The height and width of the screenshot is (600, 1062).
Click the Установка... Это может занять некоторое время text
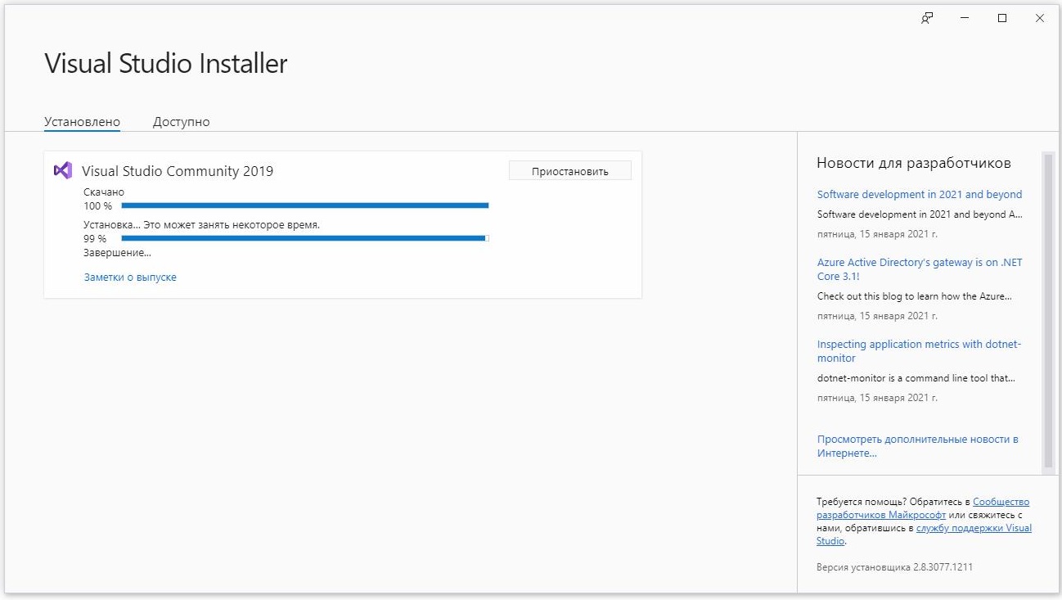point(201,224)
